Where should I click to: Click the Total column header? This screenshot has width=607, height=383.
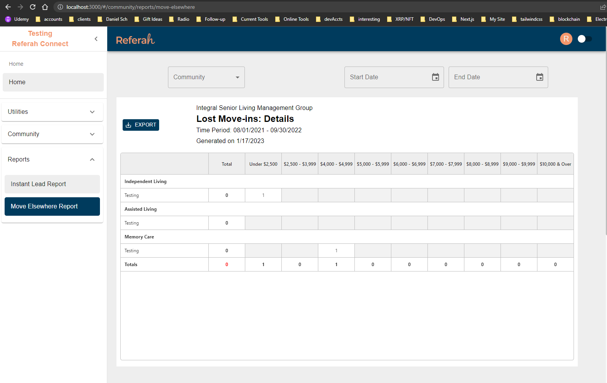pyautogui.click(x=227, y=164)
